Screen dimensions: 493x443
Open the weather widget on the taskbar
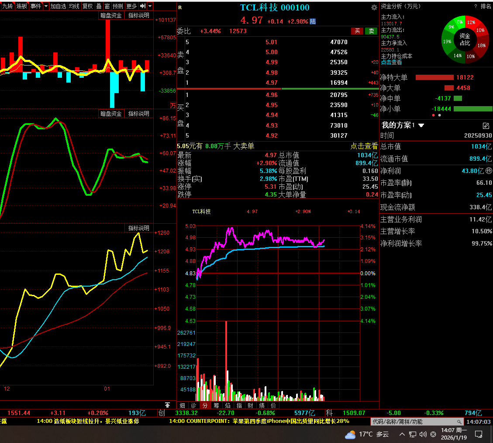[367, 435]
